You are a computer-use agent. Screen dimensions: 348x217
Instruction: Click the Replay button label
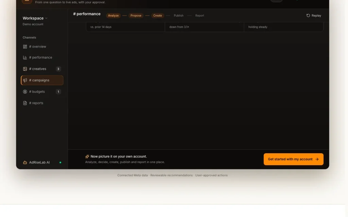316,16
